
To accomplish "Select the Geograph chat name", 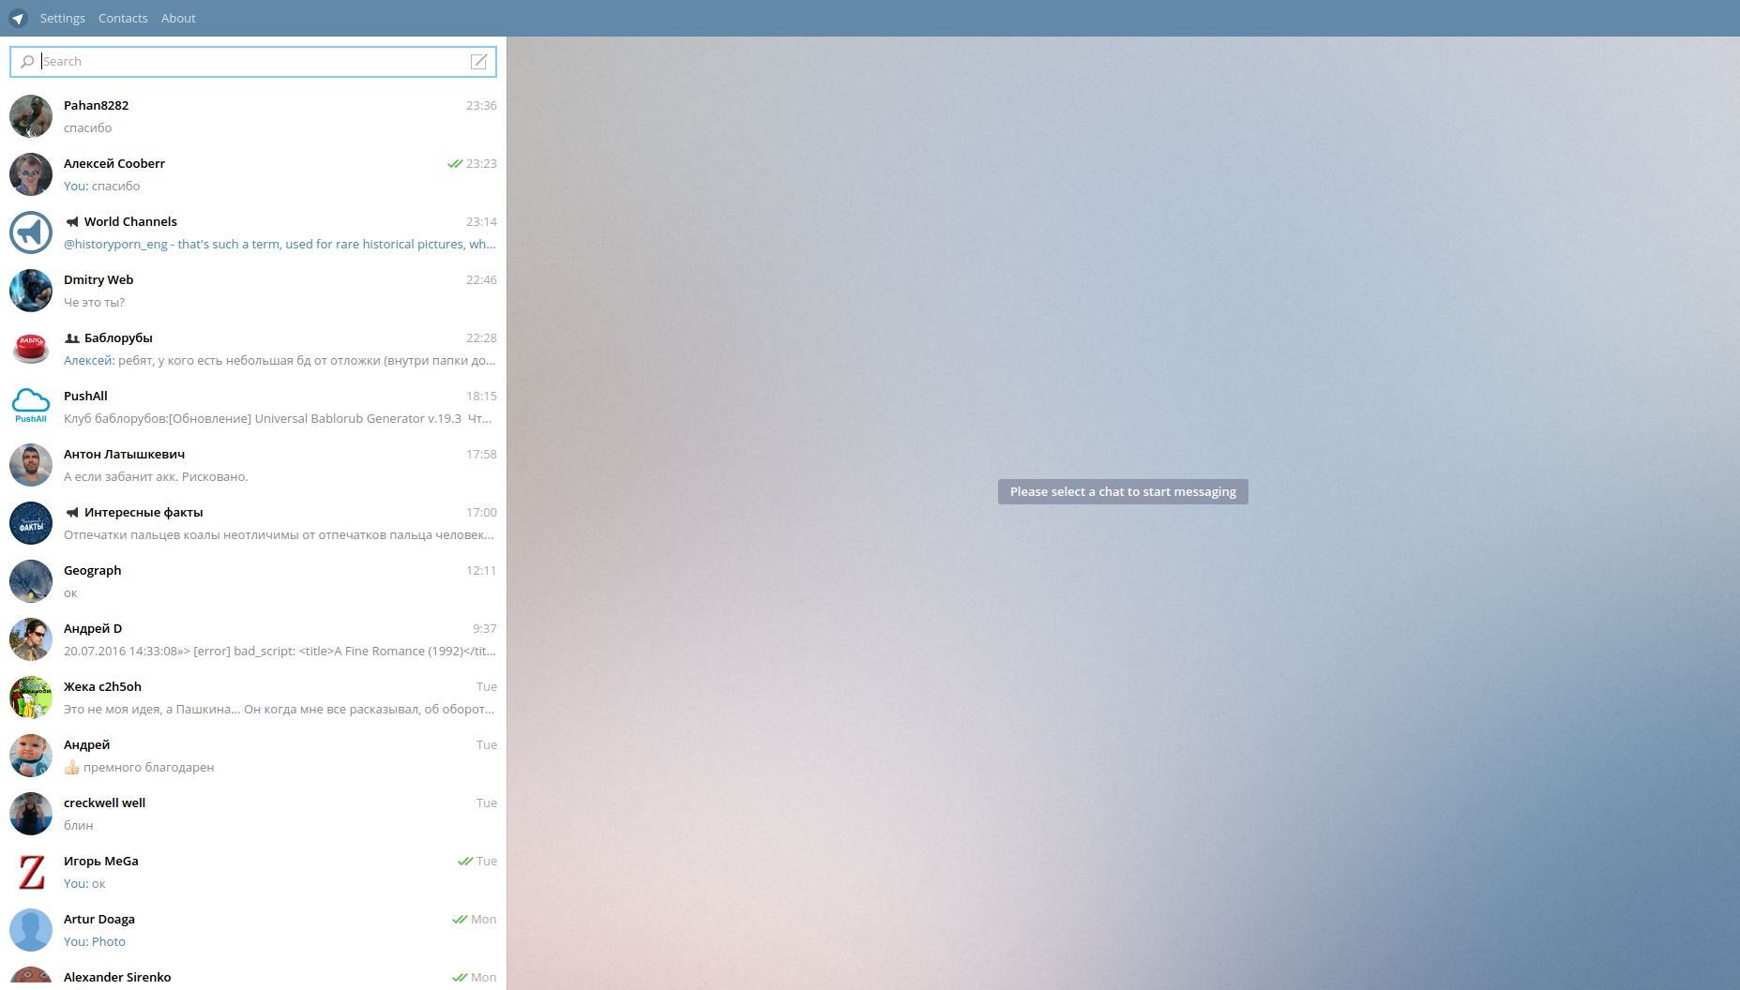I will [x=92, y=571].
